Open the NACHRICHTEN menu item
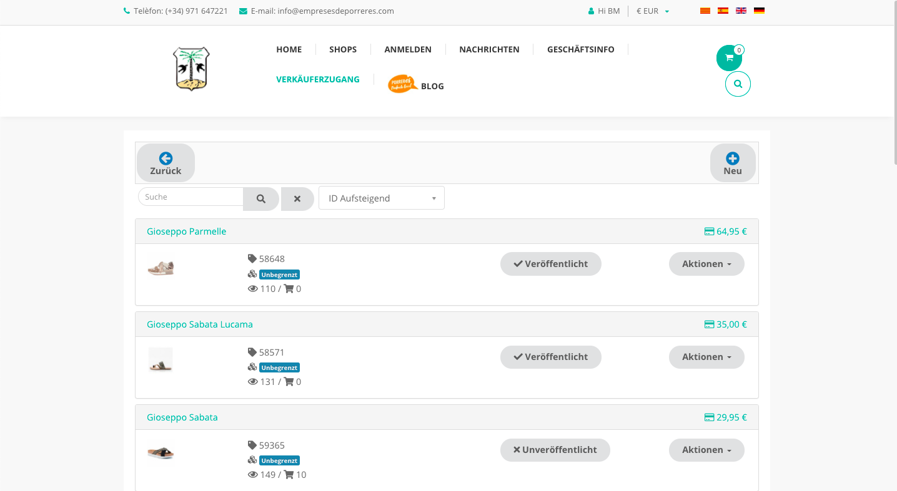This screenshot has height=491, width=897. click(x=489, y=49)
